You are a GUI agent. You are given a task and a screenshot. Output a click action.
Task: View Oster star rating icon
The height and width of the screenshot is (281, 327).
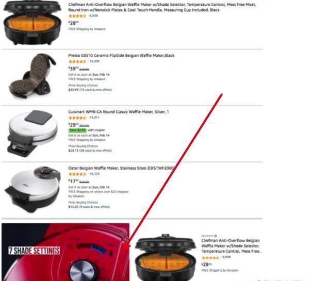pos(77,174)
